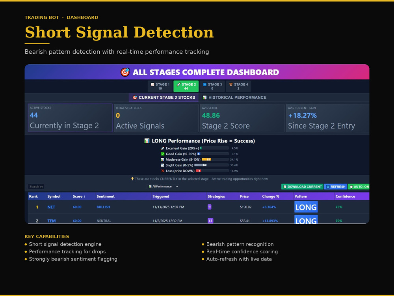Click the $190.02 price cell

(x=245, y=207)
